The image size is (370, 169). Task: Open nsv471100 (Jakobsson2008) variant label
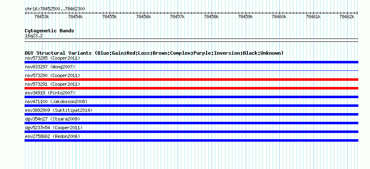[56, 101]
